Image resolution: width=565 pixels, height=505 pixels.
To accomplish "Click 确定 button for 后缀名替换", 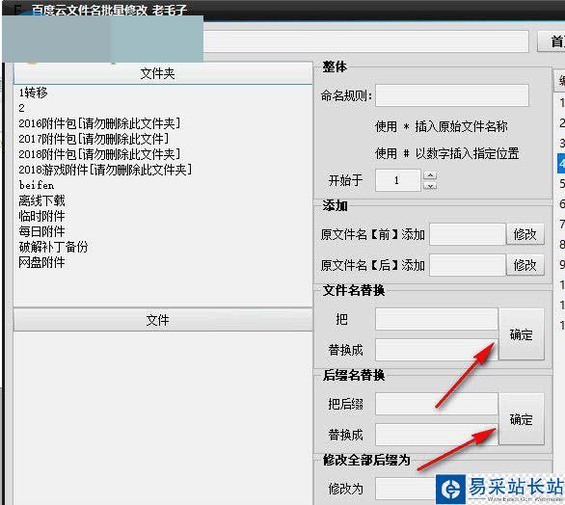I will click(522, 419).
